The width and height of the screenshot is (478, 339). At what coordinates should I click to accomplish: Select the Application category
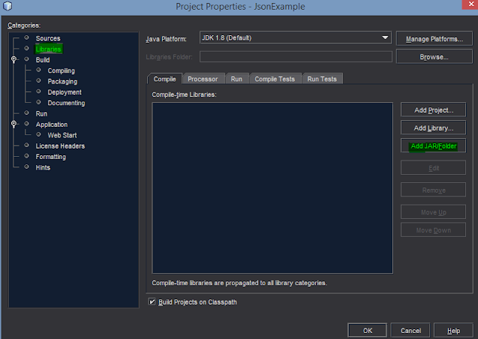pos(52,125)
